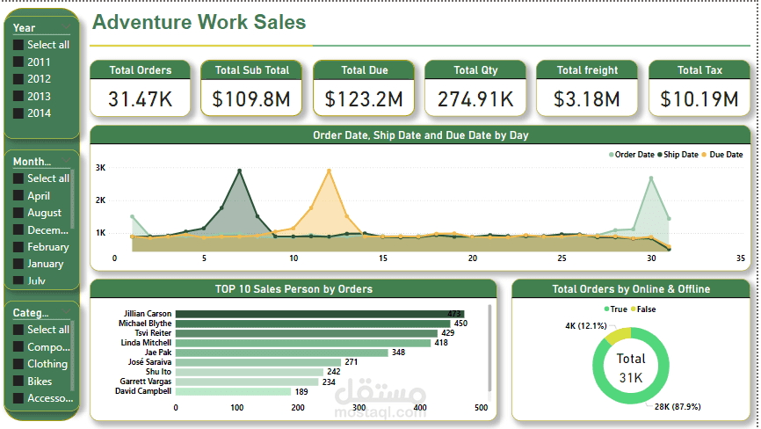Tick the Clothing category checkbox
Image resolution: width=761 pixels, height=429 pixels.
18,363
